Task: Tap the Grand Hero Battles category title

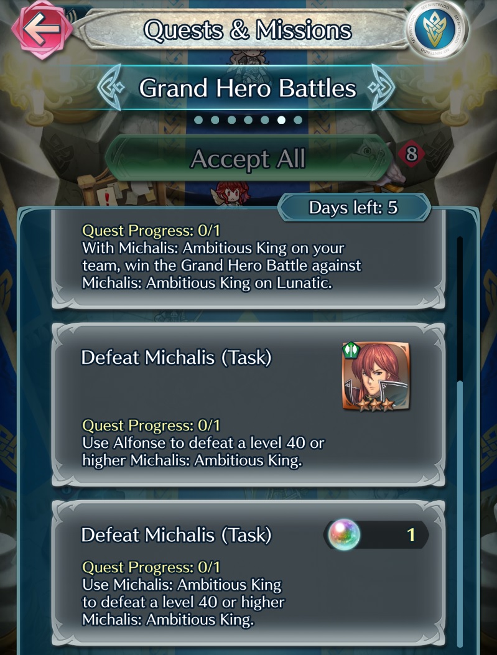Action: tap(248, 88)
